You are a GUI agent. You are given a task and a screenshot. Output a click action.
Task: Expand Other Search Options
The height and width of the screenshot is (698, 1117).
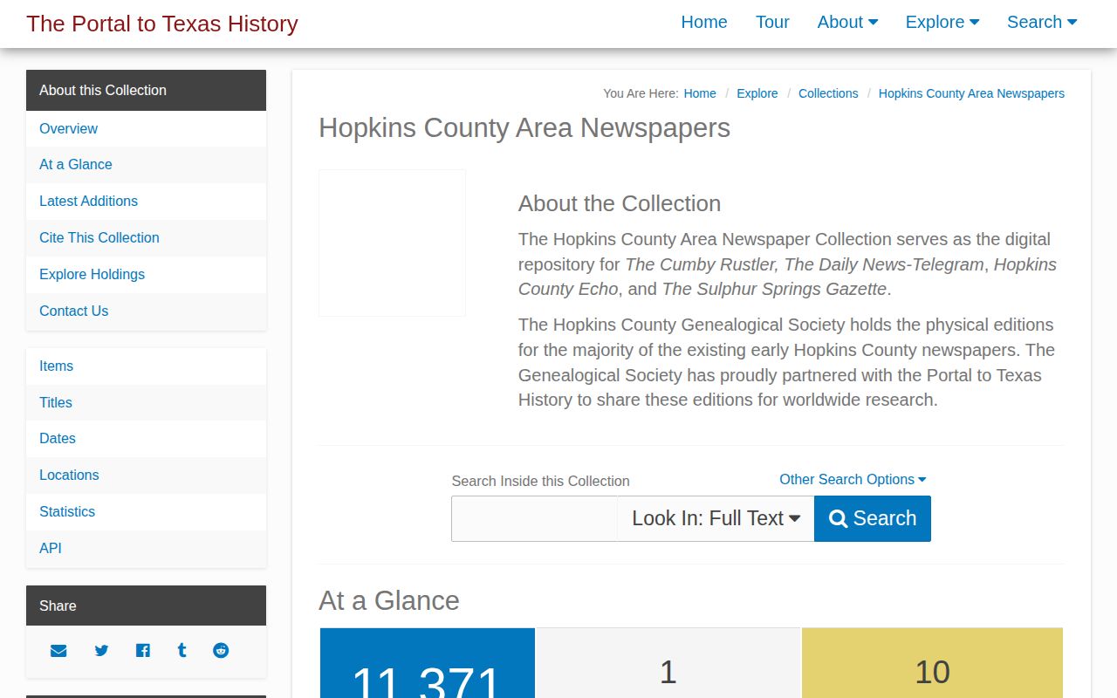pos(853,479)
